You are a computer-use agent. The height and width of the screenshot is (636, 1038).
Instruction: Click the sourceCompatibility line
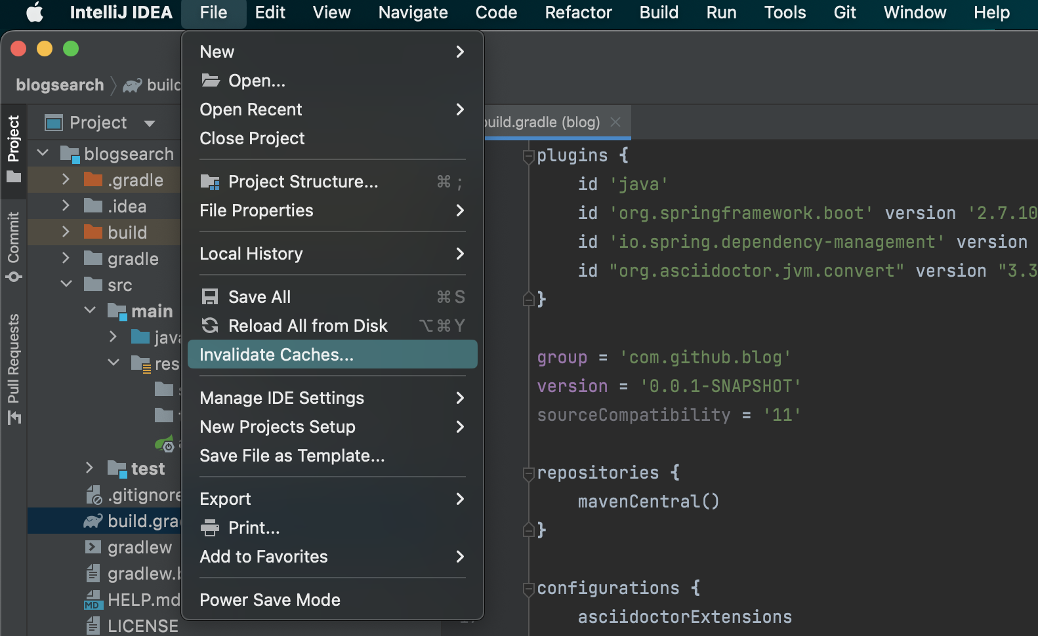669,415
